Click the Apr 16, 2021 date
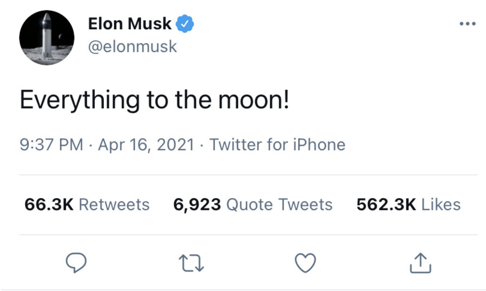Viewport: 486px width, 291px height. [x=146, y=144]
